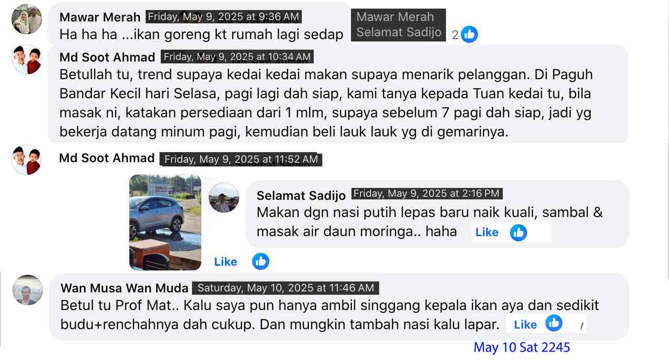Open Md Soot Ahmad's avatar beside the photo comment
The height and width of the screenshot is (363, 669).
coord(27,160)
